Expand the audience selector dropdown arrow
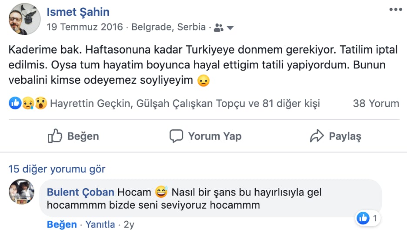Image resolution: width=407 pixels, height=230 pixels. coord(230,28)
